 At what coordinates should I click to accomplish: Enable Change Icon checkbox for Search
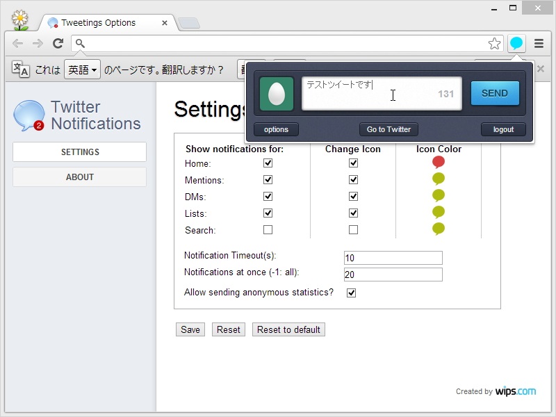click(x=353, y=230)
